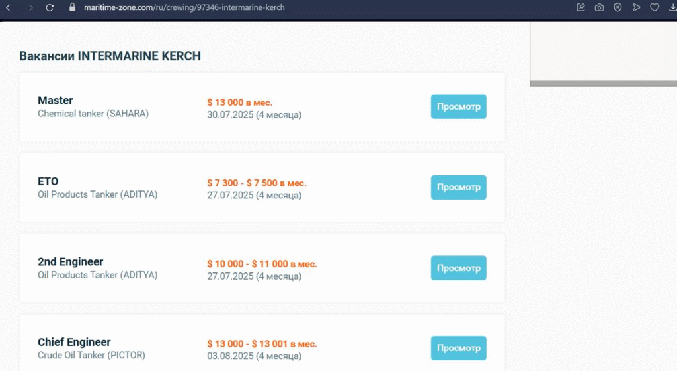The width and height of the screenshot is (677, 371).
Task: Click the salary $ 10 000 - $ 11 000 в мес.
Action: (262, 264)
